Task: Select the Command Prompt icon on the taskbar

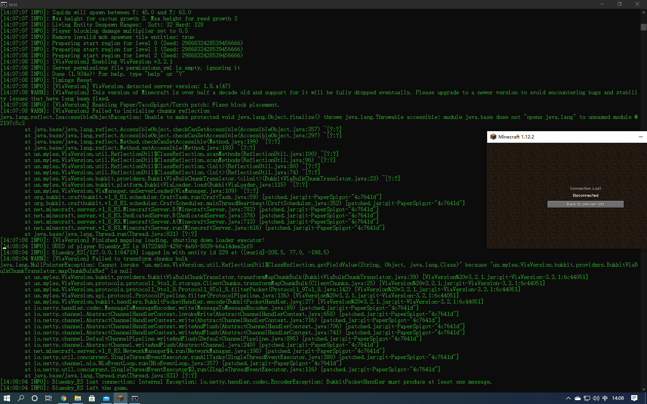Action: [x=134, y=398]
